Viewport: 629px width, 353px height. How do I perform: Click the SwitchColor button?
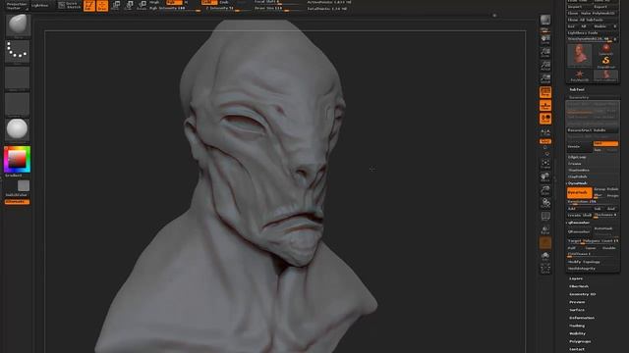17,195
